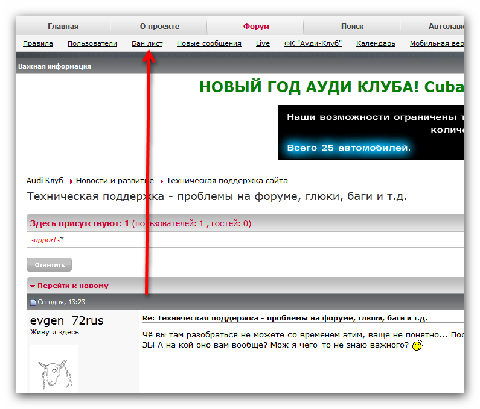This screenshot has width=480, height=409.
Task: Open Техническая поддержка сайта breadcrumb
Action: 227,181
